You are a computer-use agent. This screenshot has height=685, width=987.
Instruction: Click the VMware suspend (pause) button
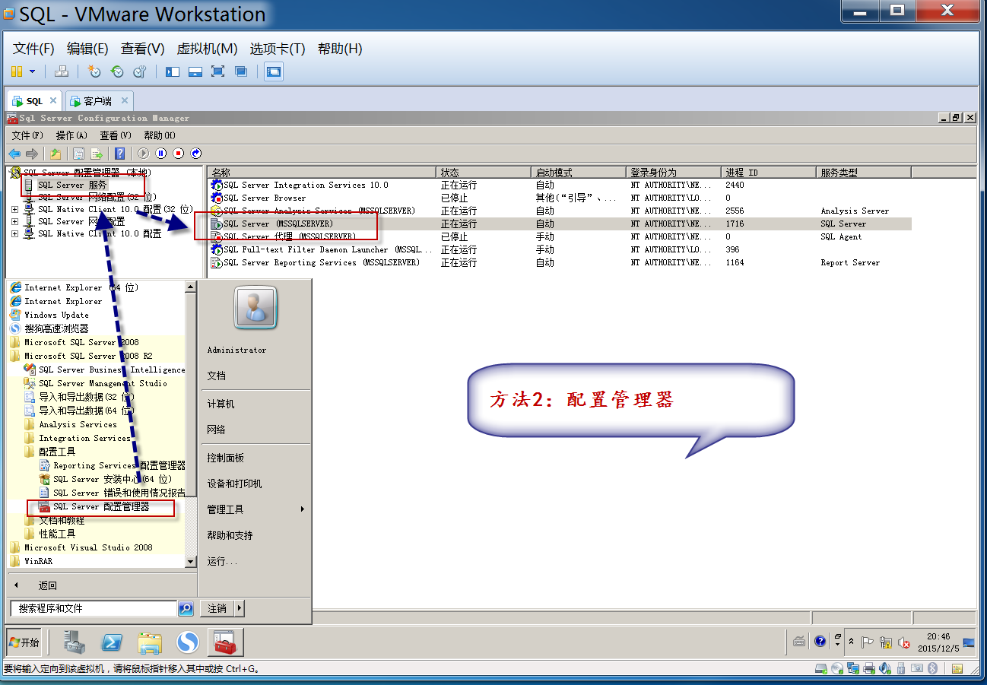(x=17, y=71)
